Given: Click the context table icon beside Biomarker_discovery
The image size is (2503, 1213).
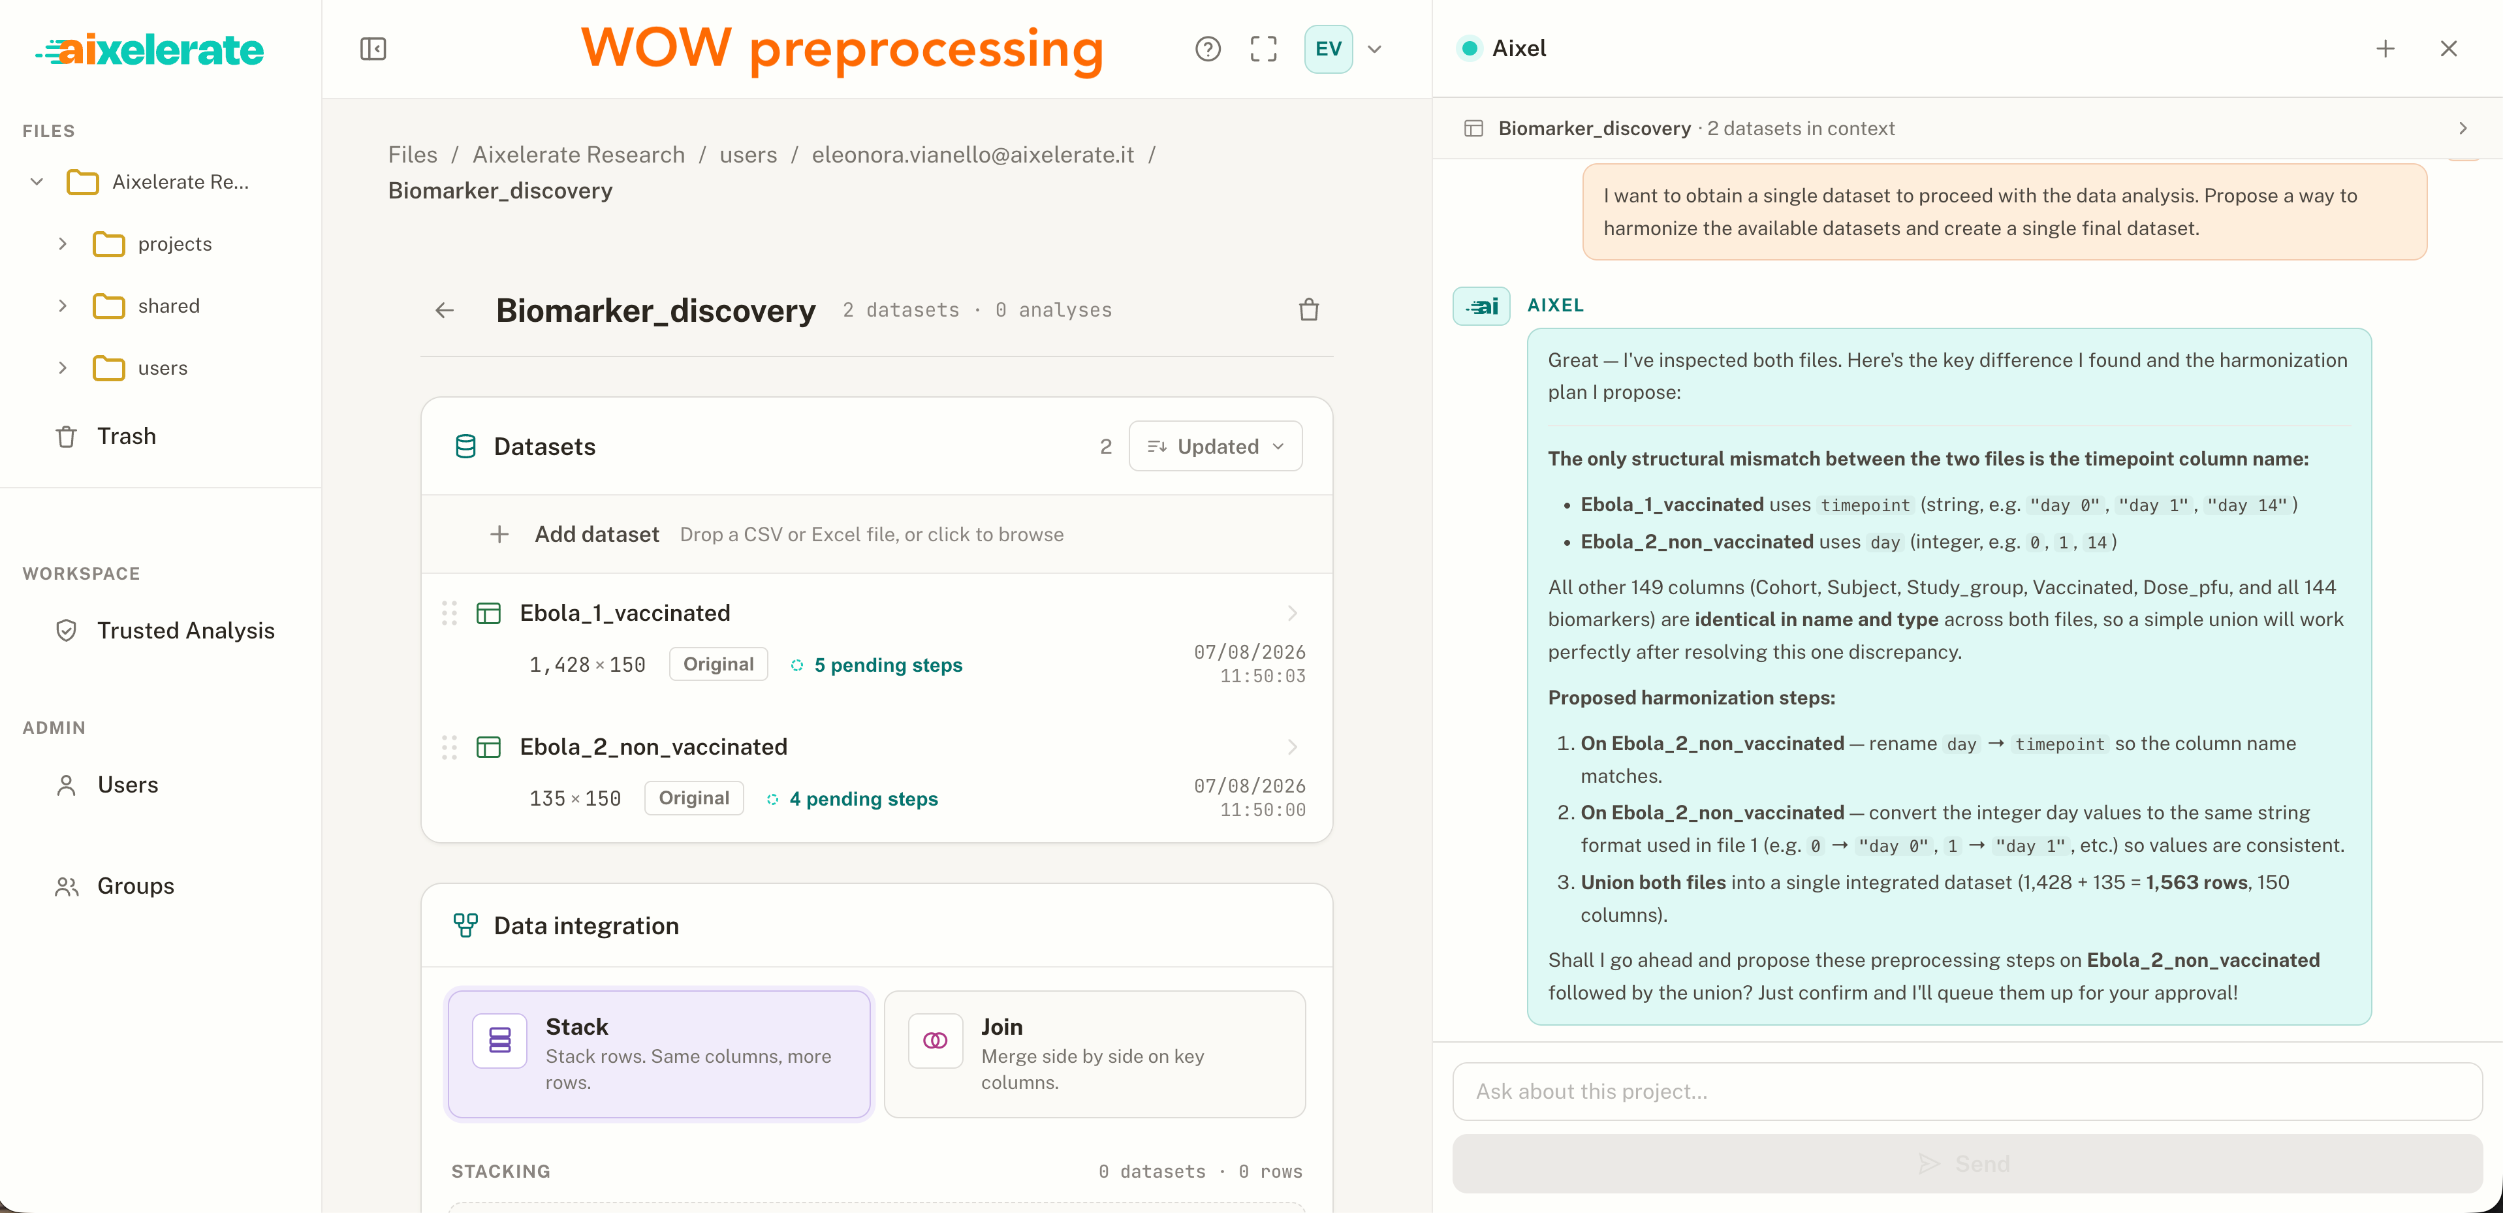Looking at the screenshot, I should 1474,129.
